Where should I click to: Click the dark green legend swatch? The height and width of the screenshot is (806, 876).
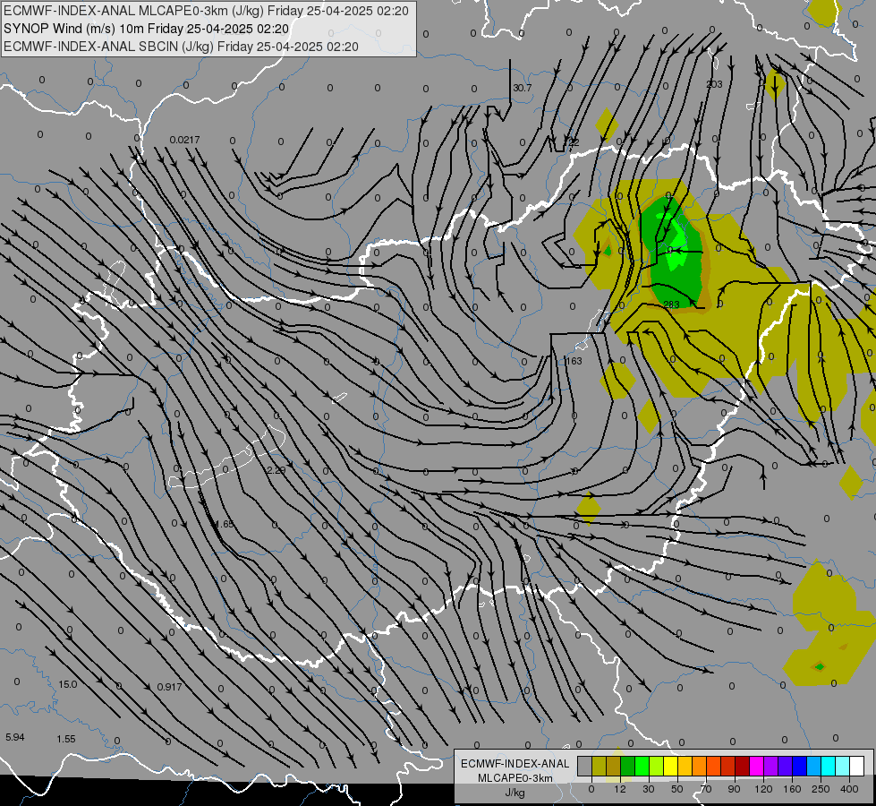[627, 766]
